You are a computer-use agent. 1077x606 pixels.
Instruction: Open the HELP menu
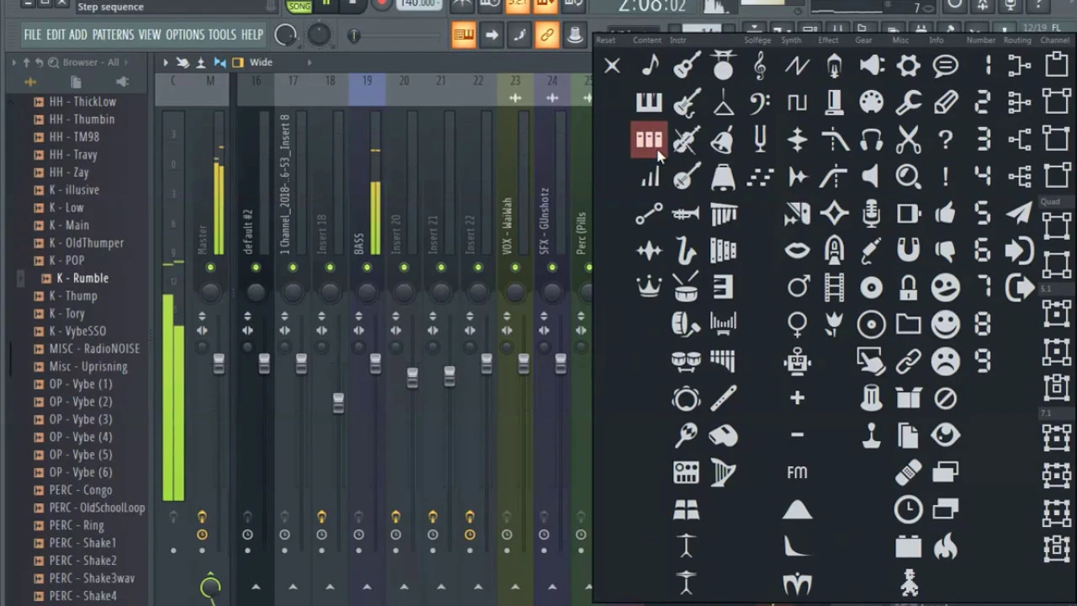click(x=252, y=35)
